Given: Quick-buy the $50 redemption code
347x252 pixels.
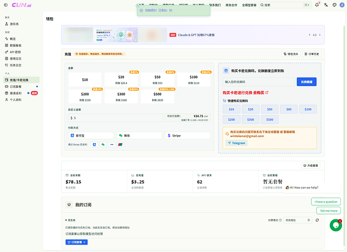Looking at the screenshot, I should [x=269, y=109].
